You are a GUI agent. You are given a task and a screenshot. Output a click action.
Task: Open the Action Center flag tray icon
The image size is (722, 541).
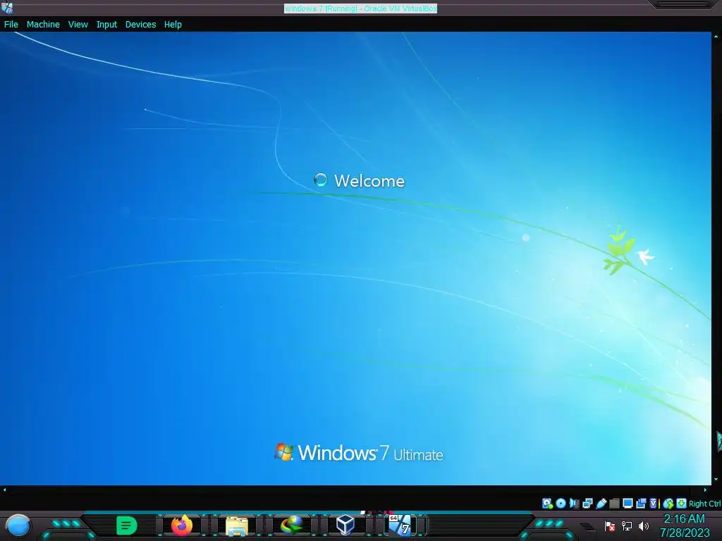[610, 526]
